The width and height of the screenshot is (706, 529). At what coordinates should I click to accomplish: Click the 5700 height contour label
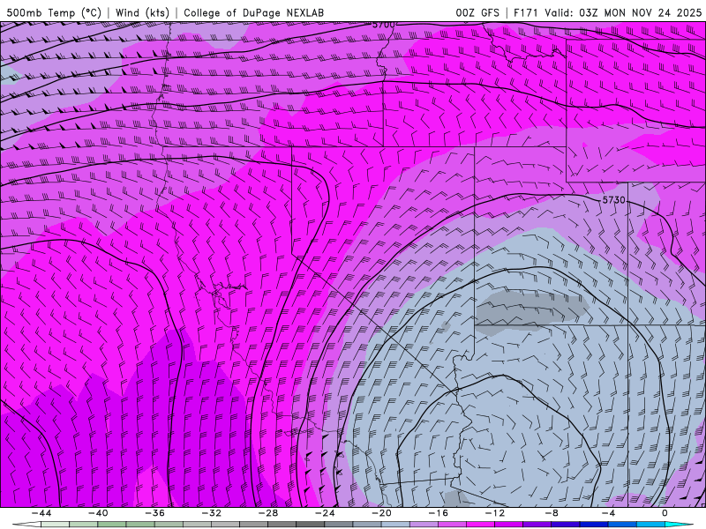[x=383, y=25]
